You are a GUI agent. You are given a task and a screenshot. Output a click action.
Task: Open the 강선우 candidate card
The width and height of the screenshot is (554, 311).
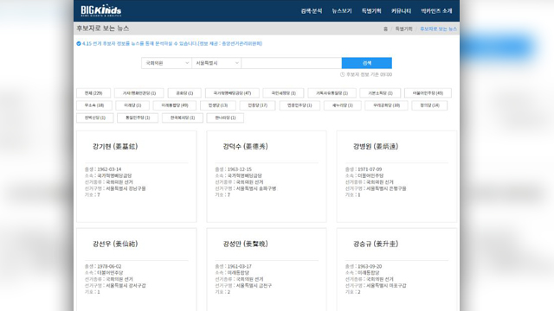click(x=137, y=270)
